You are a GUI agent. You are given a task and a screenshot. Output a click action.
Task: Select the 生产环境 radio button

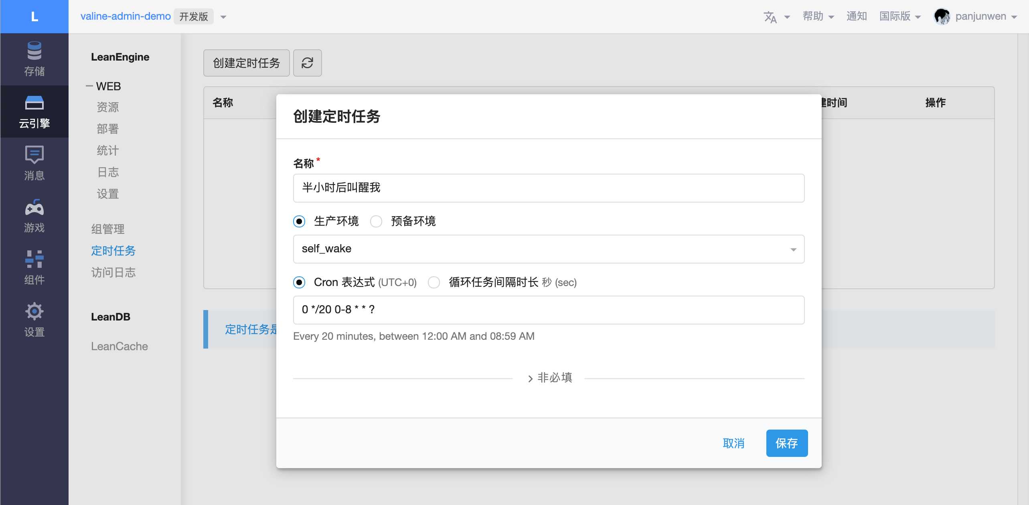tap(299, 221)
